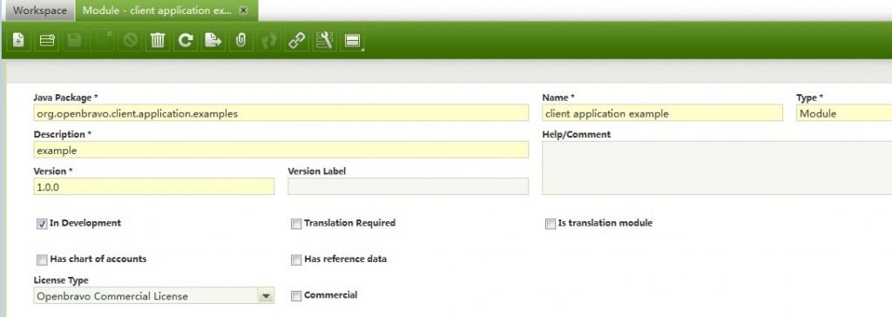Screen dimensions: 892x317
Task: Click the License Type label
Action: [61, 280]
